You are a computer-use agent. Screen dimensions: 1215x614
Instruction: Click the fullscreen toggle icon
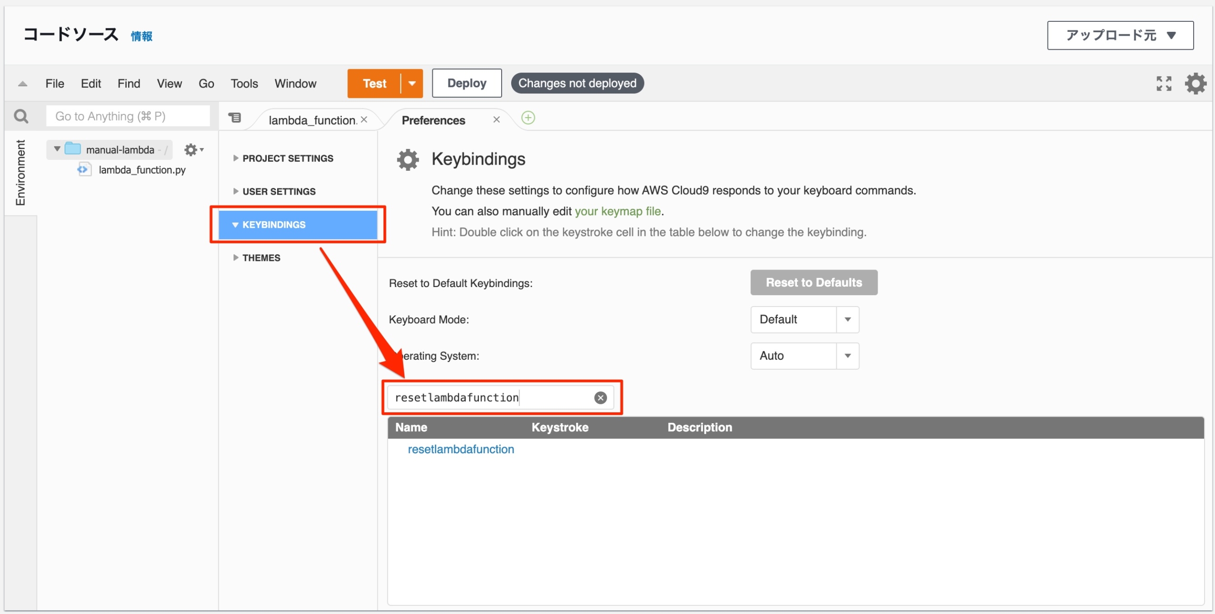[1163, 84]
